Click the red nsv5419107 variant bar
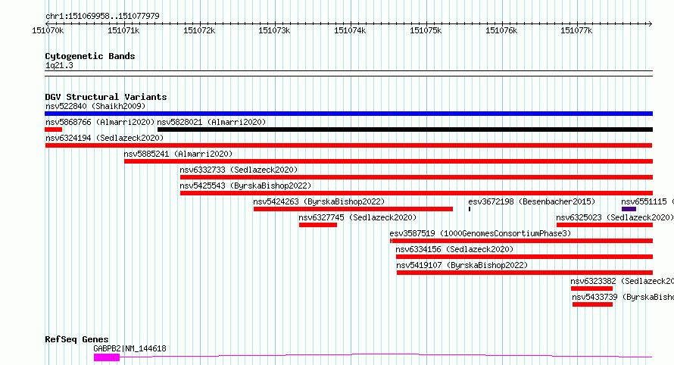Viewport: 674px width, 365px height. (525, 273)
